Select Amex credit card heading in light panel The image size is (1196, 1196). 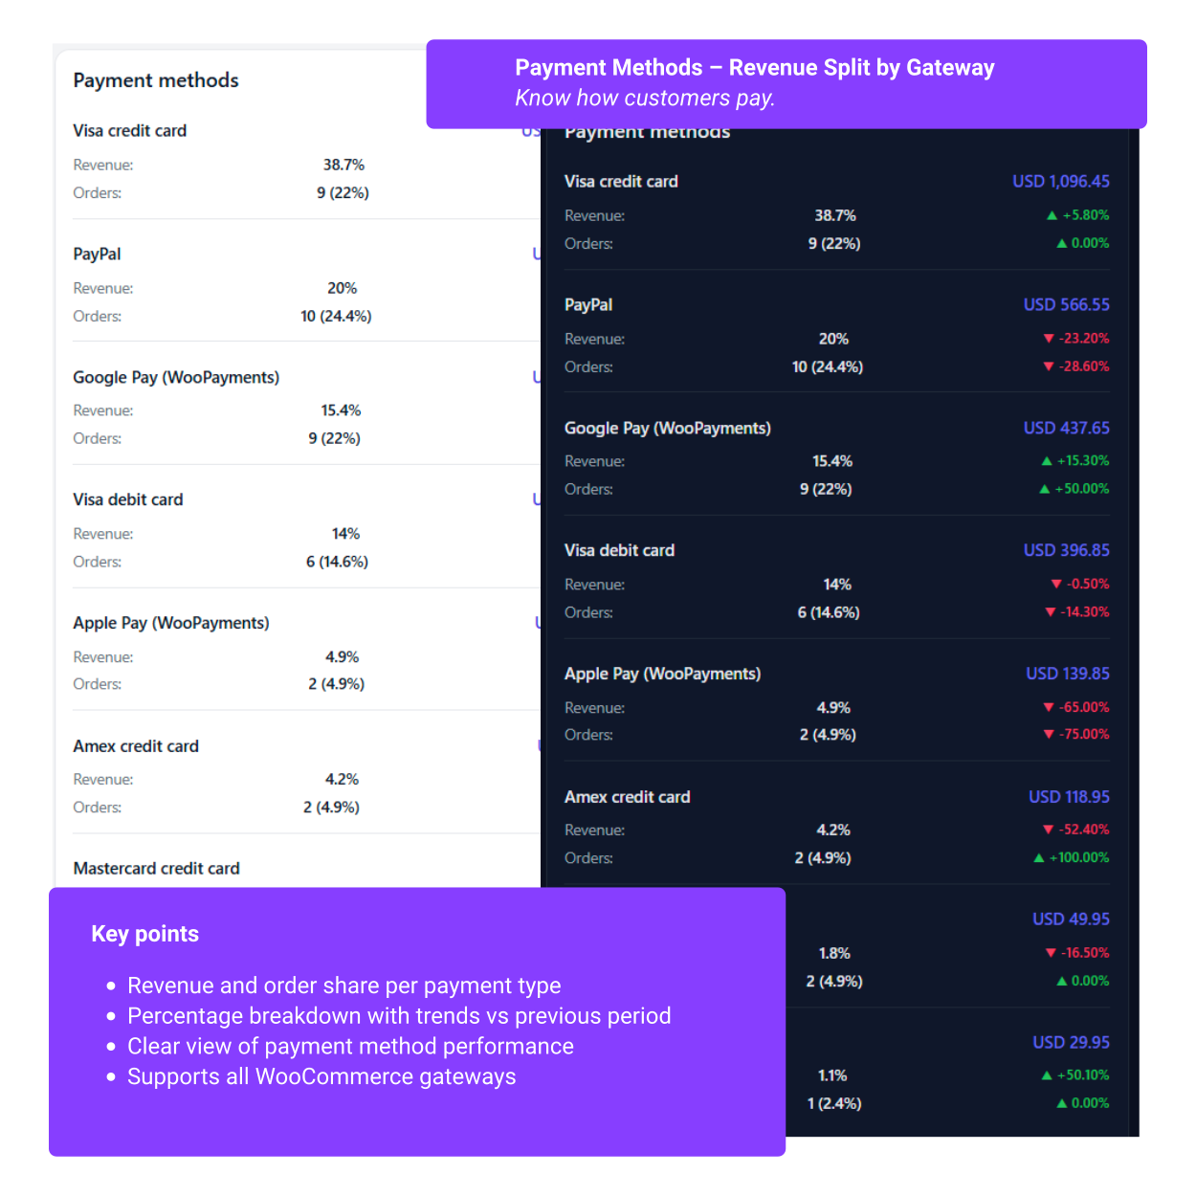[x=136, y=746]
